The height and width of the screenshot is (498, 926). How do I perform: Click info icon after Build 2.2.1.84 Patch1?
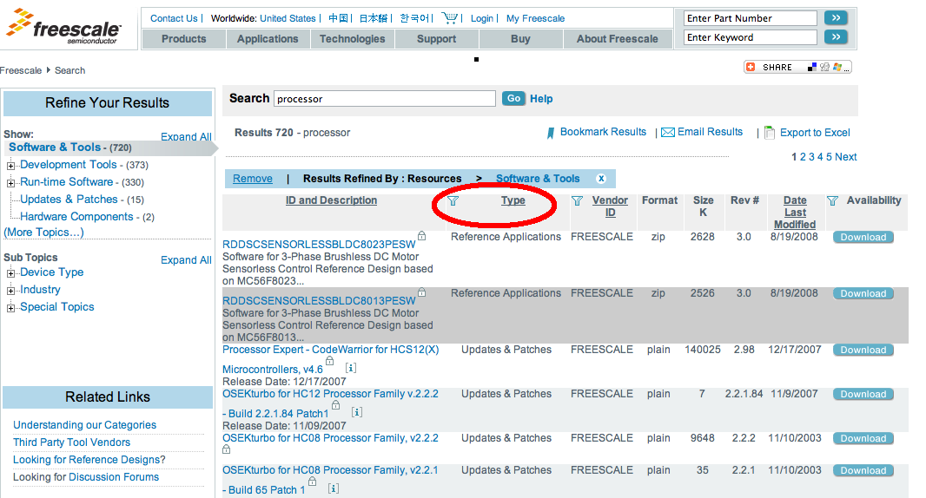357,412
